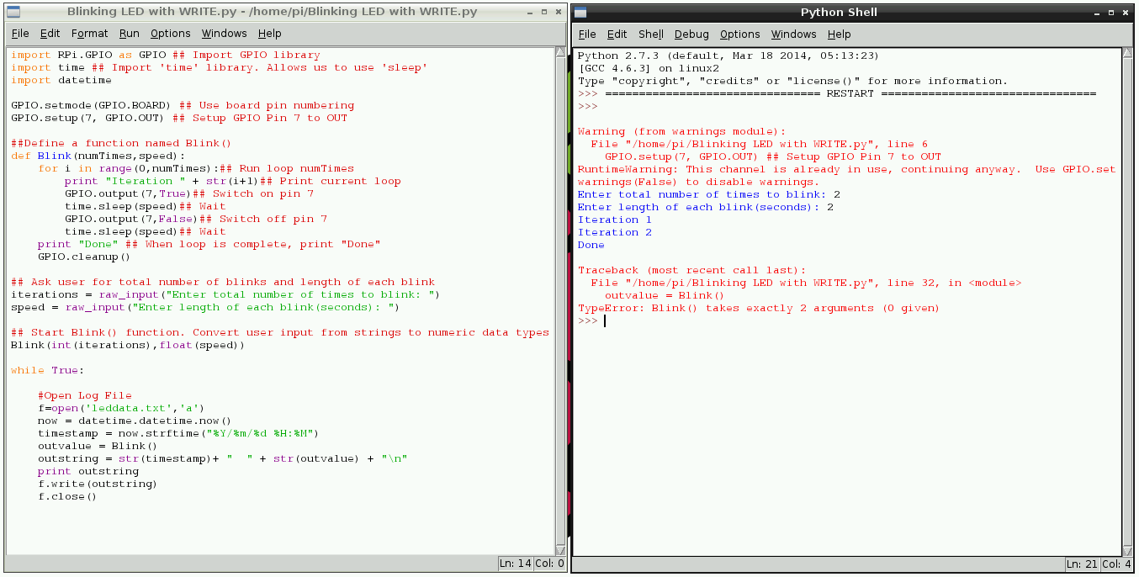The height and width of the screenshot is (577, 1139).
Task: Click the 'import RPi.GPIO as GPIO' code line
Action: [x=165, y=56]
